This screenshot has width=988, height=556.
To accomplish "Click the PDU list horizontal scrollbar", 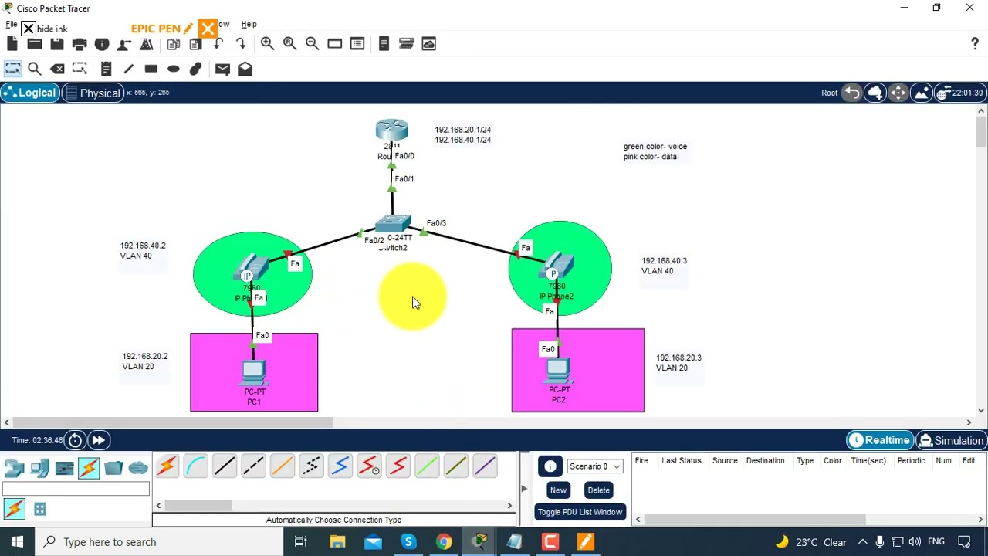I will coord(756,520).
